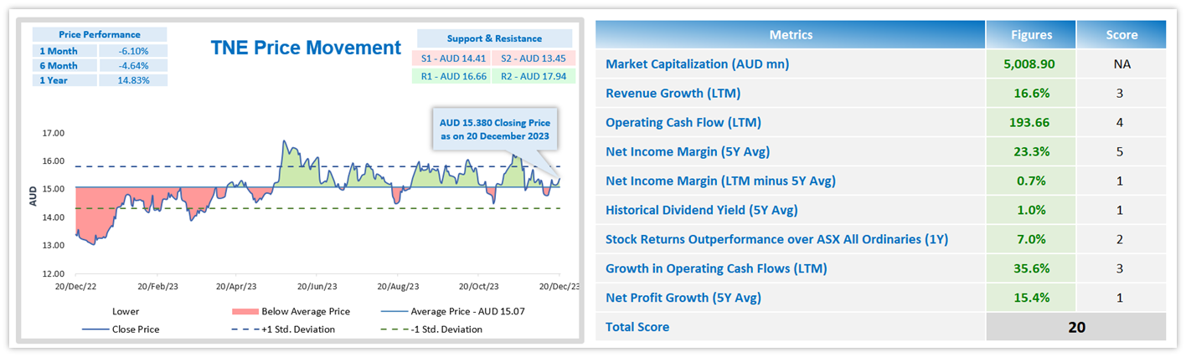This screenshot has width=1186, height=357.
Task: Select the "Revenue Growth (LTM)" row label
Action: [x=673, y=94]
